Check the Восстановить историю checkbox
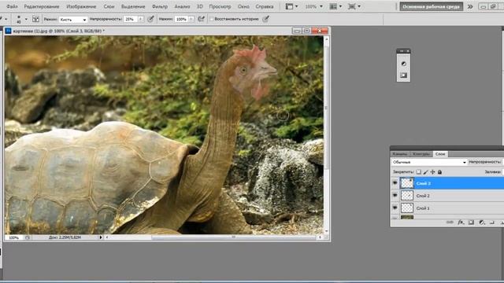 (x=212, y=19)
